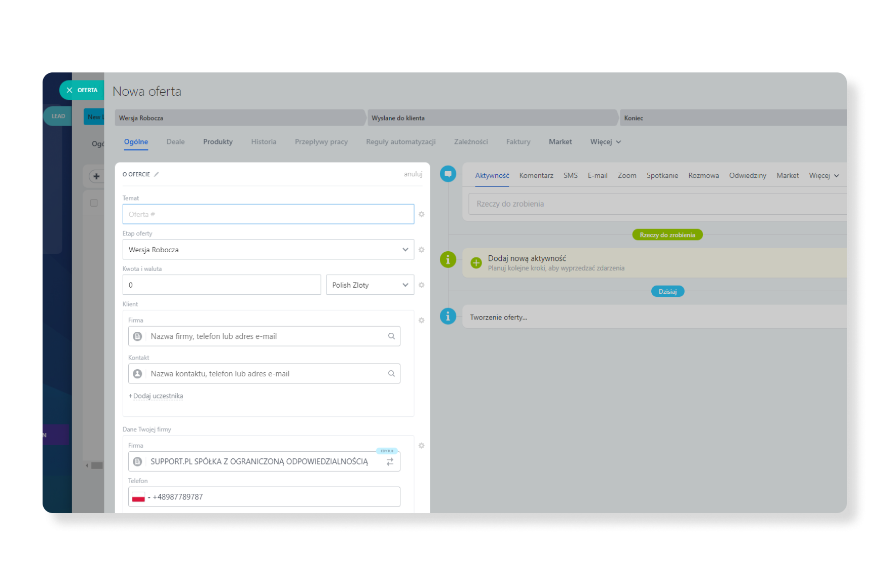Open settings gear for Kwota i waluta

coord(421,285)
